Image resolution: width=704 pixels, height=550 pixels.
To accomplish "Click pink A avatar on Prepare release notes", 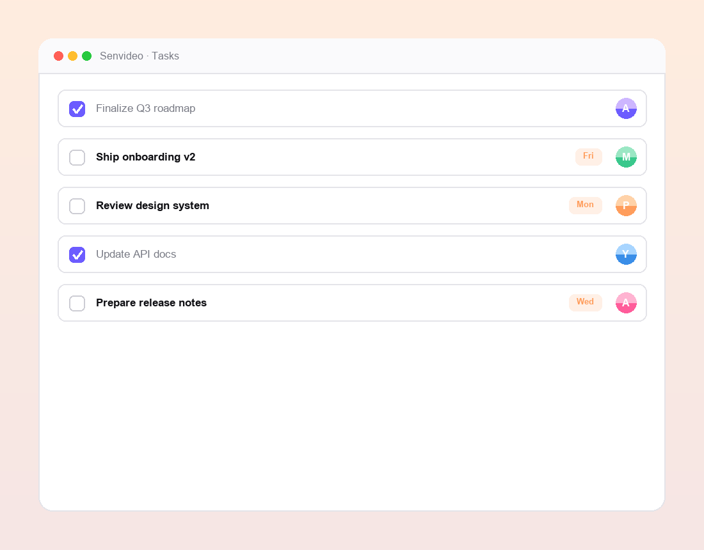I will pos(626,302).
